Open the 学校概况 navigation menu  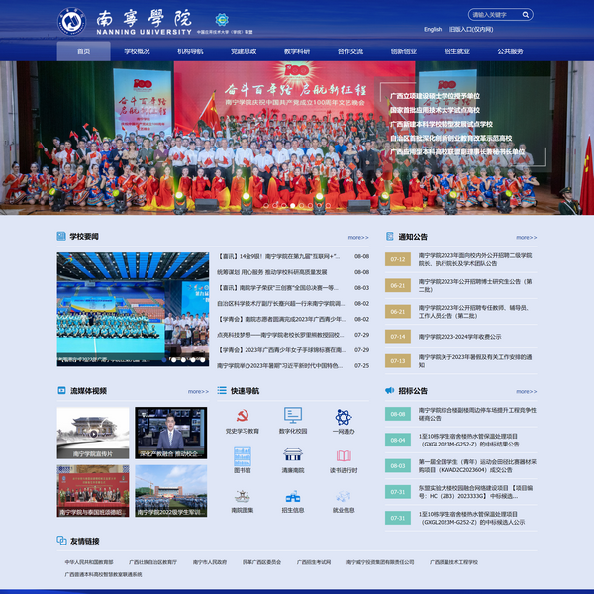(x=137, y=50)
